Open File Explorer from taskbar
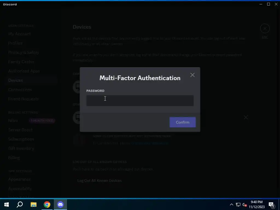280x210 pixels. click(33, 205)
